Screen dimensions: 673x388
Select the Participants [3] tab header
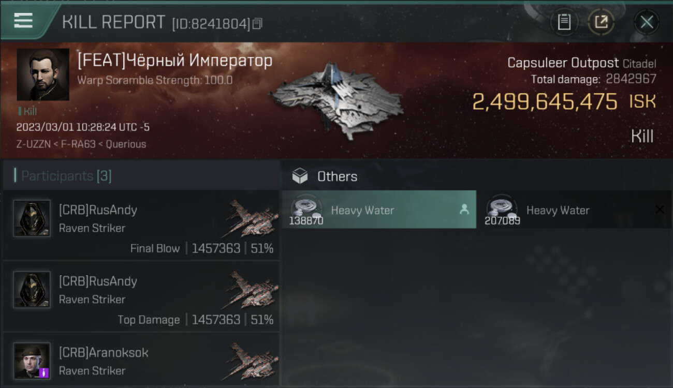pyautogui.click(x=63, y=176)
